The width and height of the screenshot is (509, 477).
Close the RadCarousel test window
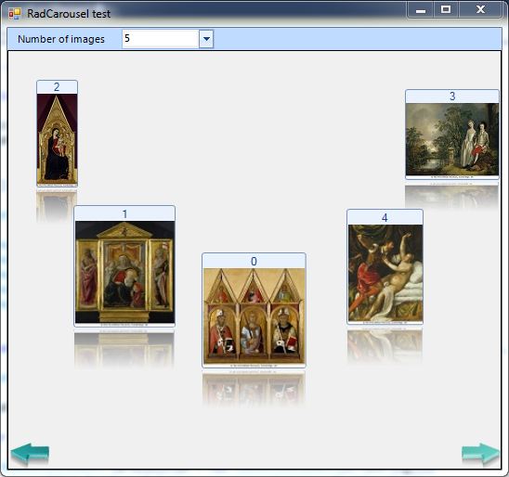coord(480,9)
